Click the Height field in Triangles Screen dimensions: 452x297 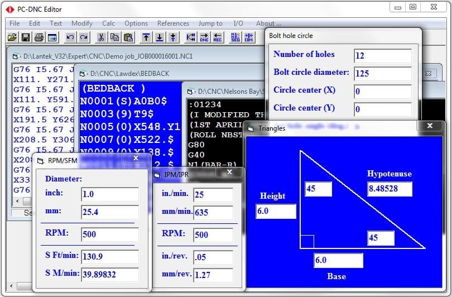[x=276, y=212]
